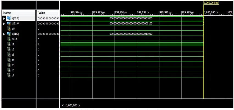Click the a[31:0] waveform binary value ending 1000
This screenshot has height=110, width=234.
coord(131,18)
